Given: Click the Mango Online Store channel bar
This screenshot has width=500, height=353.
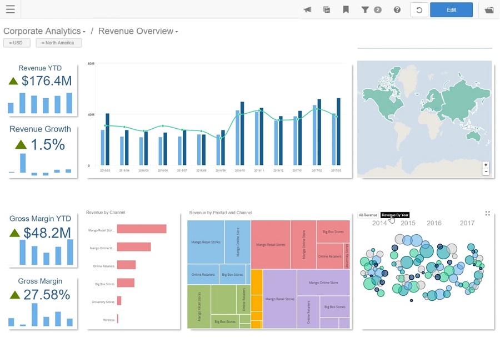Looking at the screenshot, I should (x=134, y=246).
